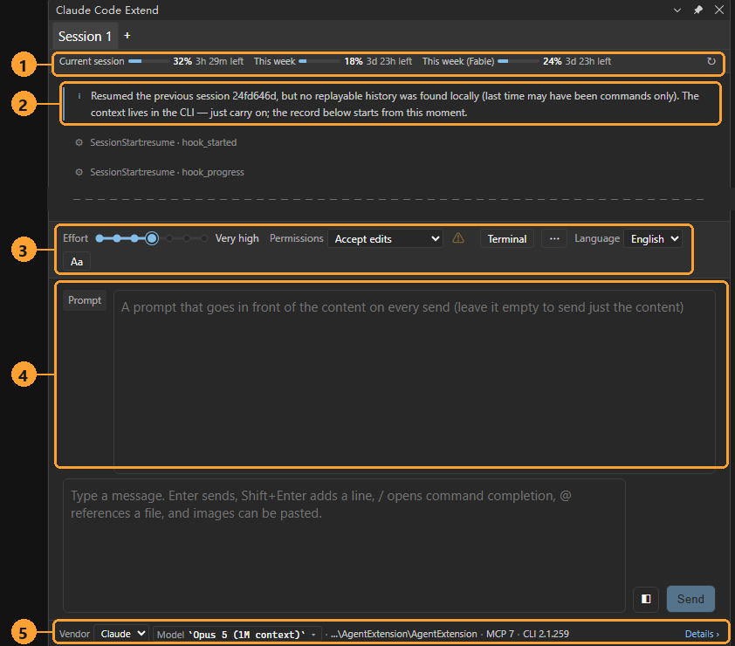
Task: Focus the prefix prompt text area
Action: 415,381
